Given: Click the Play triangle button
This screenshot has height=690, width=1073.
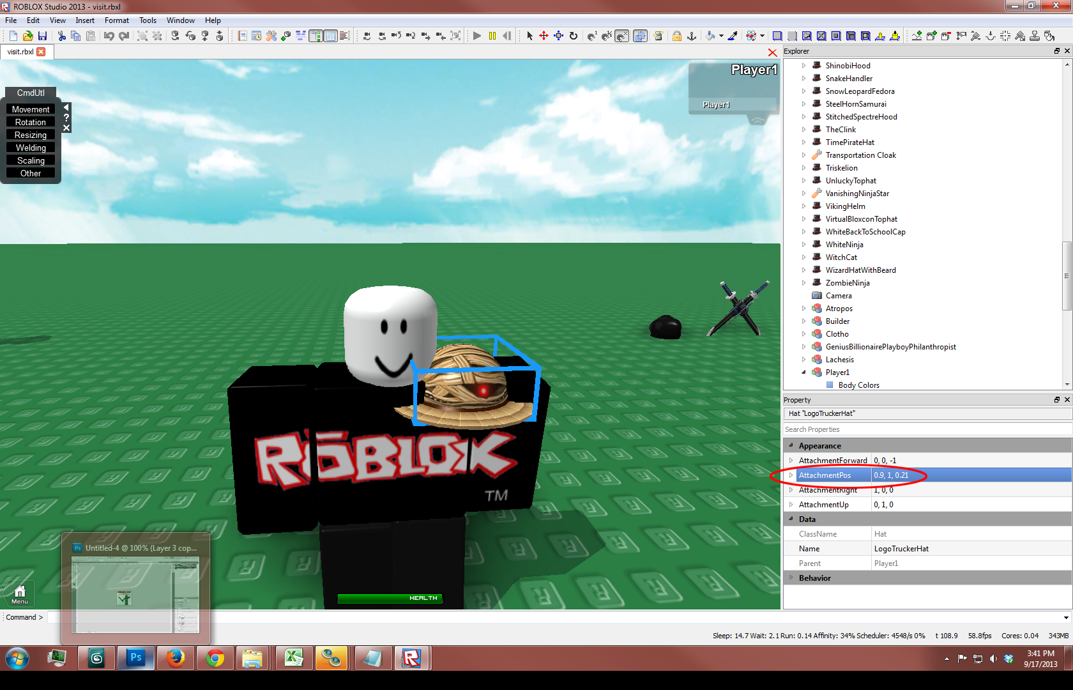Looking at the screenshot, I should 477,36.
